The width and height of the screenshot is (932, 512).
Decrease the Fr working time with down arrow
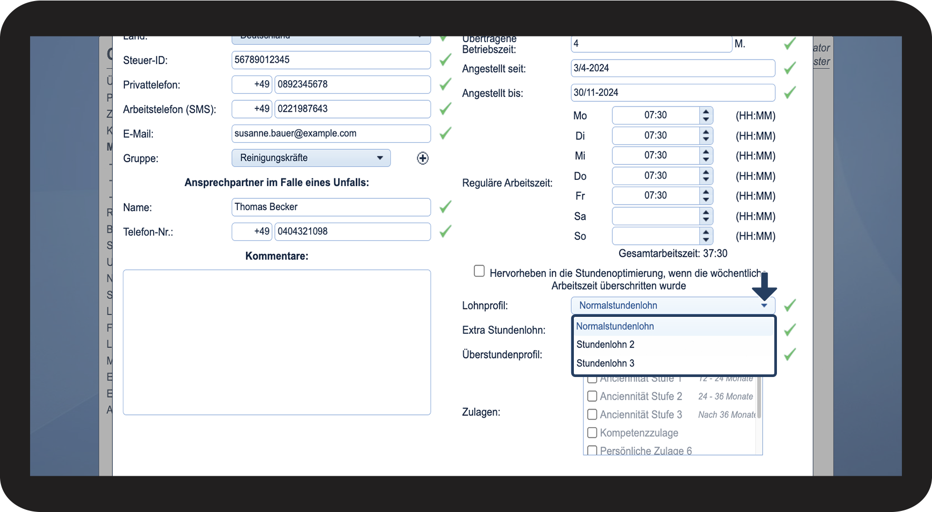[706, 200]
